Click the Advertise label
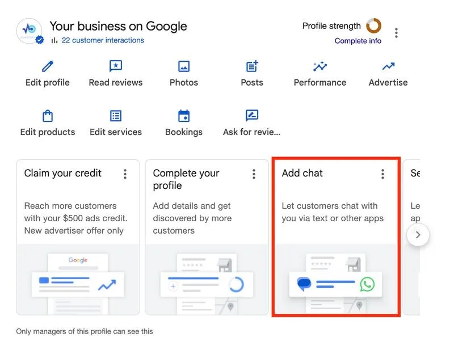454x350 pixels. pyautogui.click(x=388, y=82)
